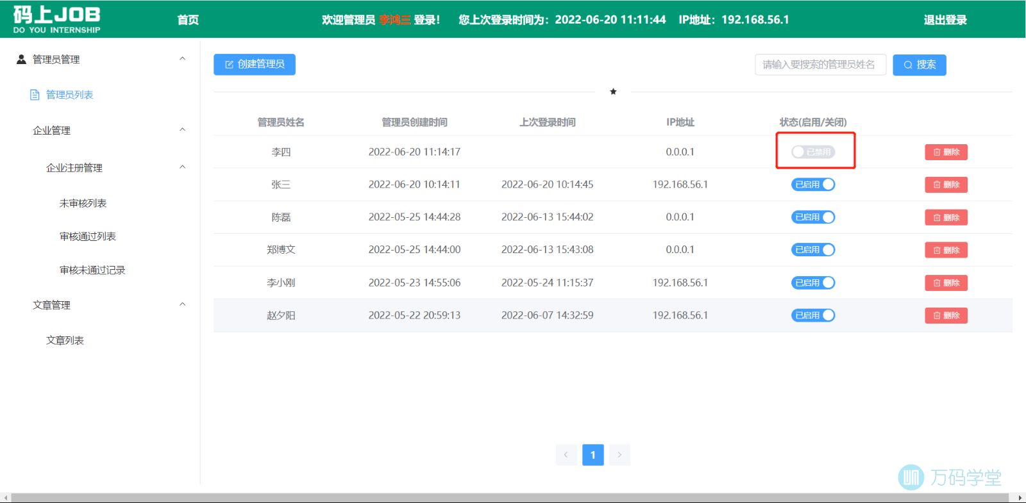Screen dimensions: 1026x503
Task: Turn off the status switch for 郑博文
Action: coord(813,250)
